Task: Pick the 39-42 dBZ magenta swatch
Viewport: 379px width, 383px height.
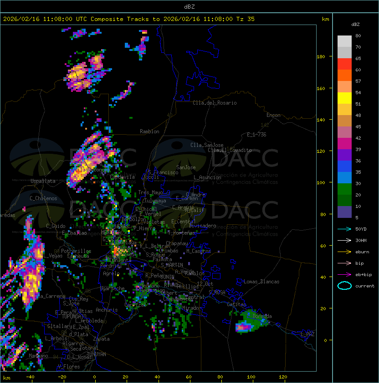Action: click(344, 144)
